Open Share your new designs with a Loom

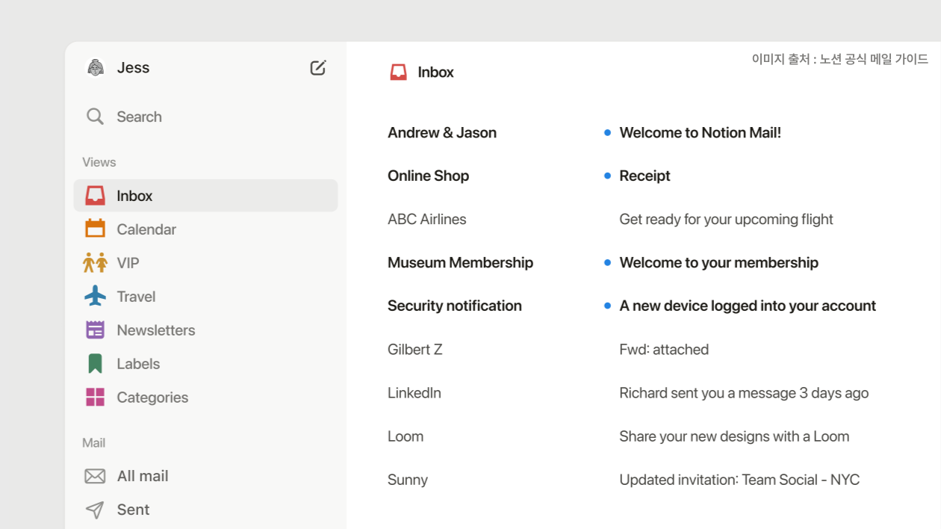pyautogui.click(x=734, y=436)
